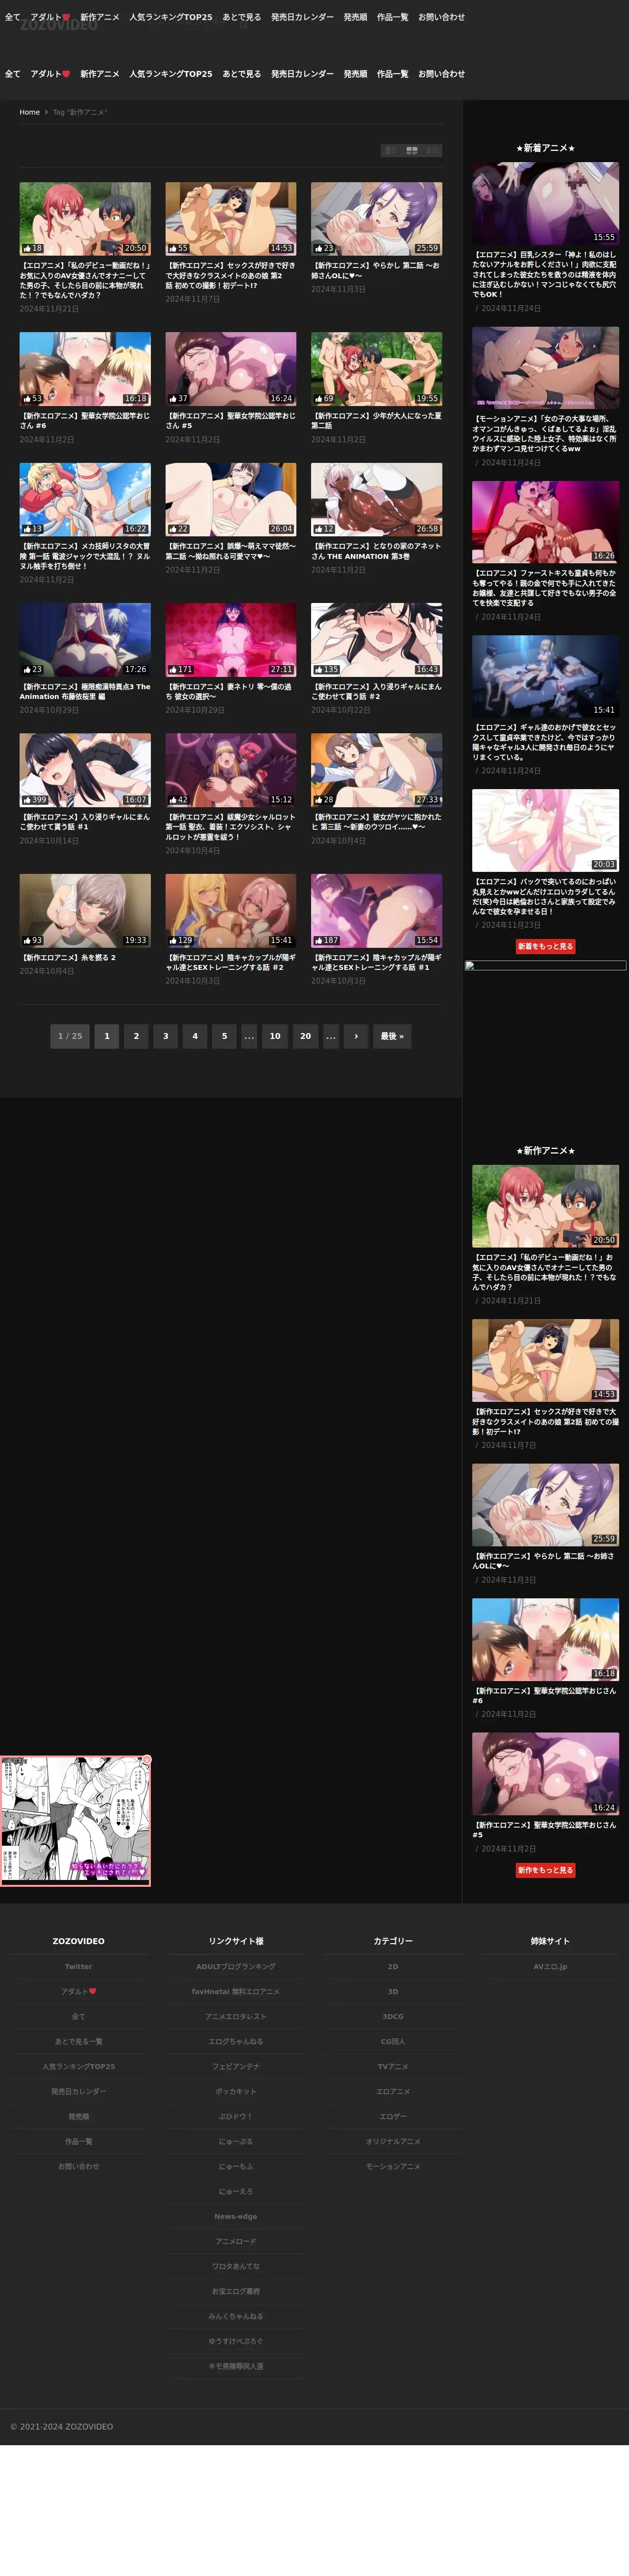Open News-edge footer link
Viewport: 629px width, 2576px height.
click(236, 2216)
